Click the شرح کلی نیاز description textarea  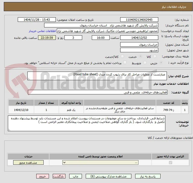pos(97,76)
